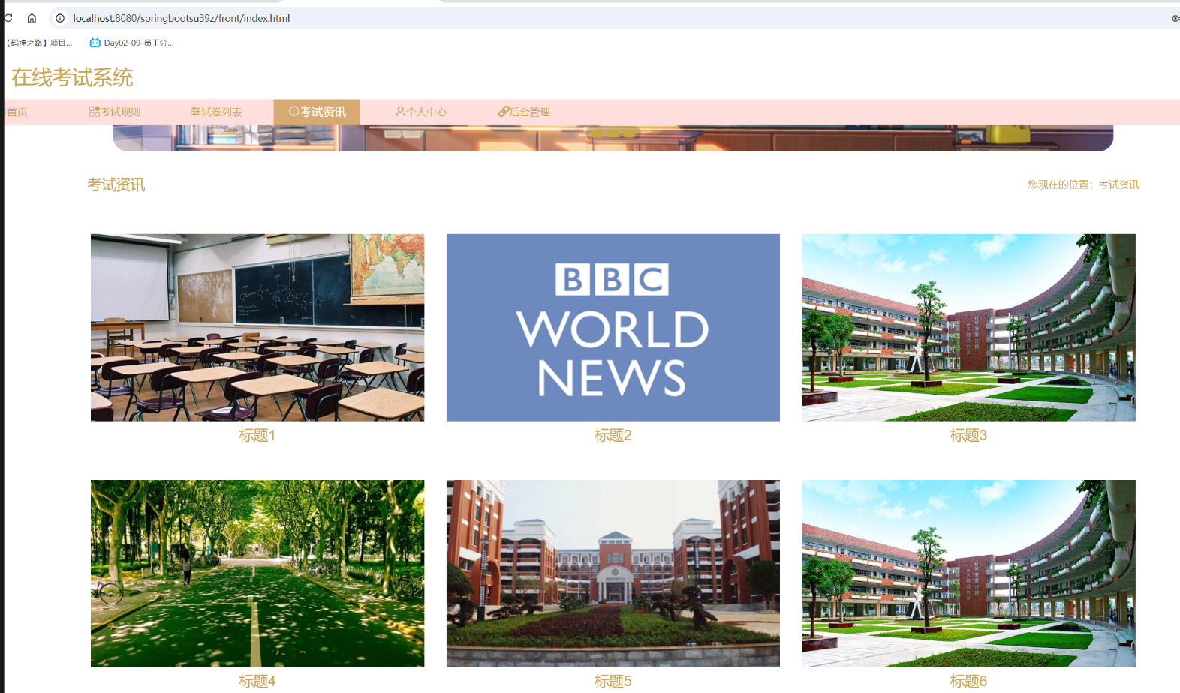Open 后台管理 navigation link
Image resolution: width=1180 pixels, height=693 pixels.
(x=524, y=112)
